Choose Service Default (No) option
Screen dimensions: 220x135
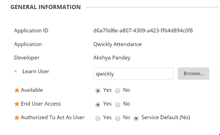[x=136, y=118]
